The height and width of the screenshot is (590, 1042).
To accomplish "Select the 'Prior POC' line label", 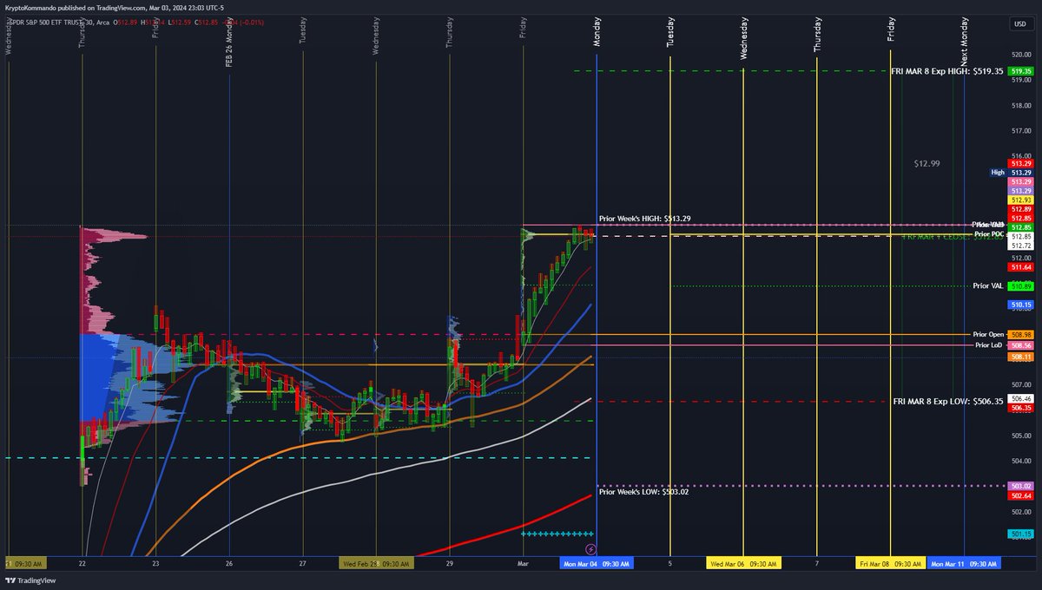I will coord(989,234).
